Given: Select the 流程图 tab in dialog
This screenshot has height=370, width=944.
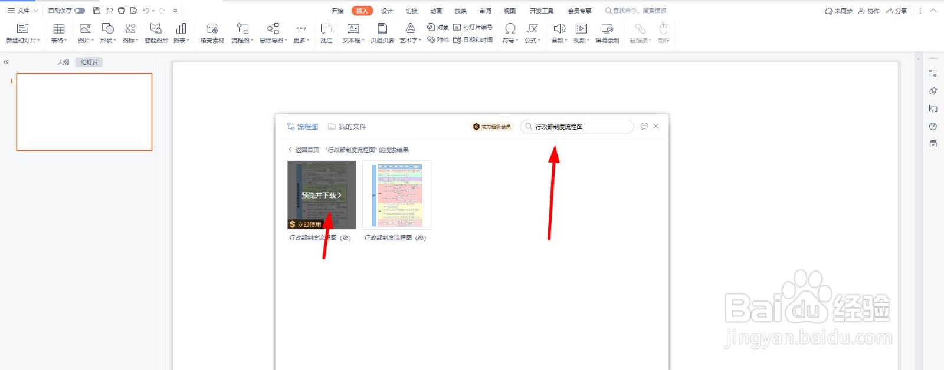Looking at the screenshot, I should click(303, 127).
